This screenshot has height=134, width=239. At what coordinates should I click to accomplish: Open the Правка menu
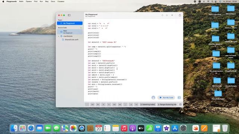click(29, 1)
